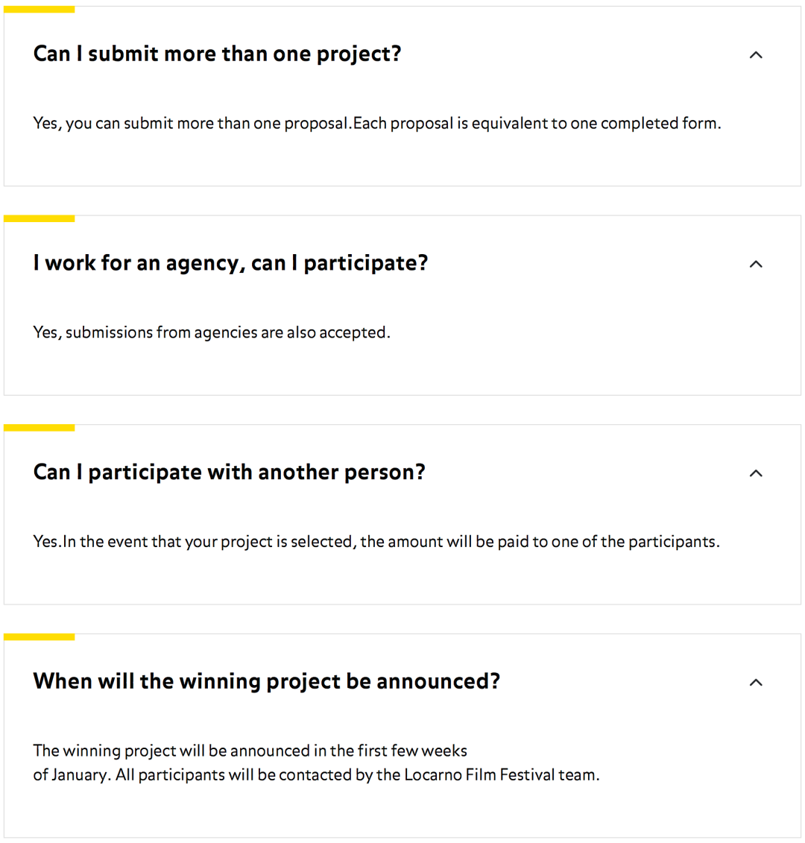The height and width of the screenshot is (843, 805).
Task: Click the yellow bar above the winning project question
Action: pyautogui.click(x=40, y=637)
